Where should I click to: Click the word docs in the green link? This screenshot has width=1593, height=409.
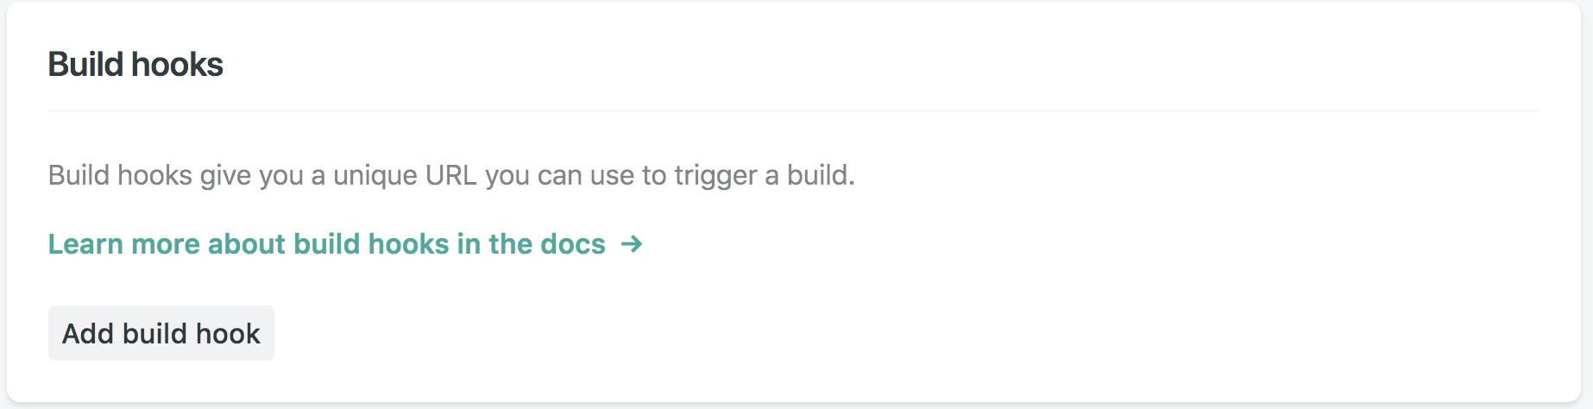click(x=572, y=244)
